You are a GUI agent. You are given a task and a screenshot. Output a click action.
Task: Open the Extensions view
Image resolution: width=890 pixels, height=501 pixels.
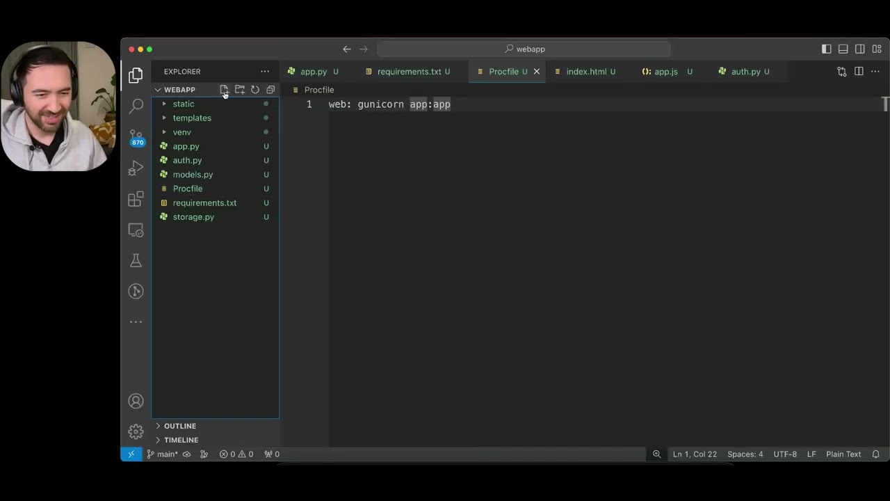(x=136, y=199)
